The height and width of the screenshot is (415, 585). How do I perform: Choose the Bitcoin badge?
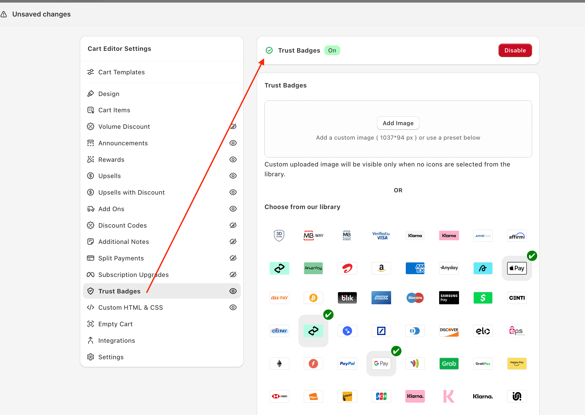pos(313,298)
